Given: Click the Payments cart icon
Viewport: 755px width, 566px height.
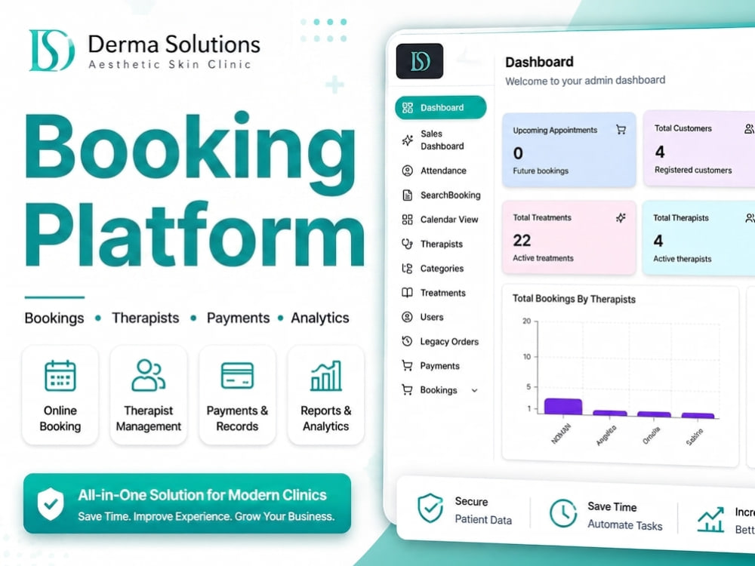Looking at the screenshot, I should [x=408, y=366].
